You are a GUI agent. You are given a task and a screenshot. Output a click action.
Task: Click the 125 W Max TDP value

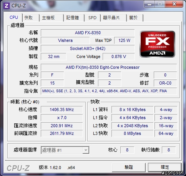124,41
